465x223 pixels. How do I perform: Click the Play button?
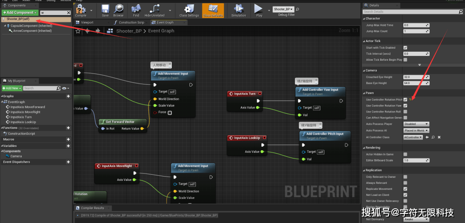tap(259, 11)
